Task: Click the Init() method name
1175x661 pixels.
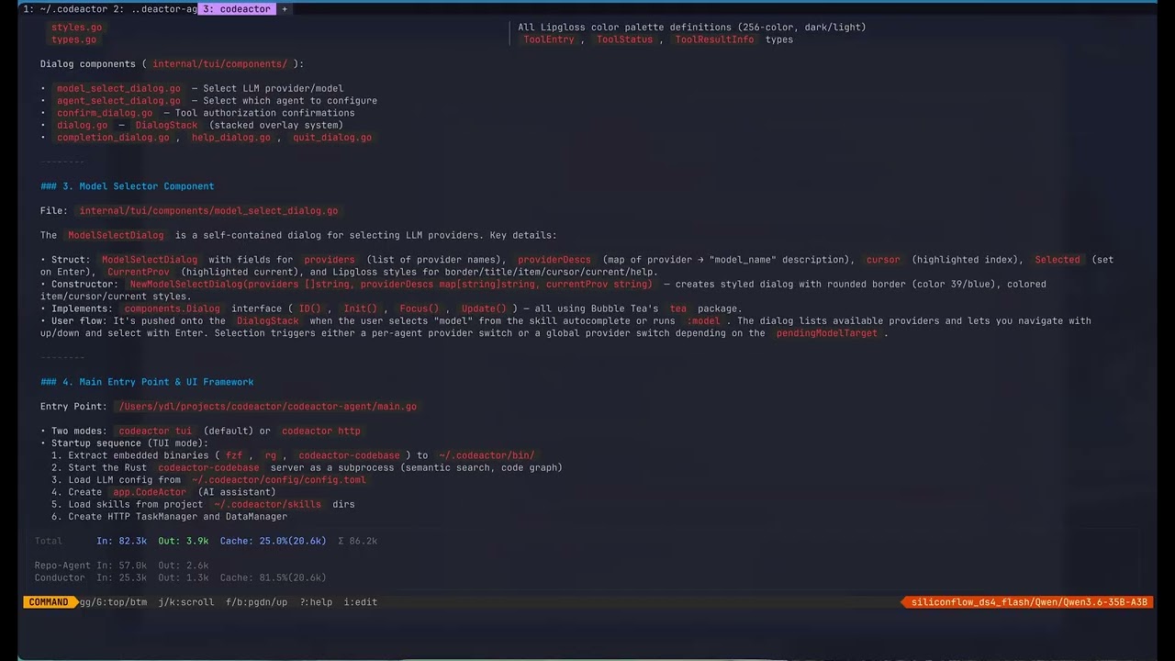Action: (x=360, y=308)
